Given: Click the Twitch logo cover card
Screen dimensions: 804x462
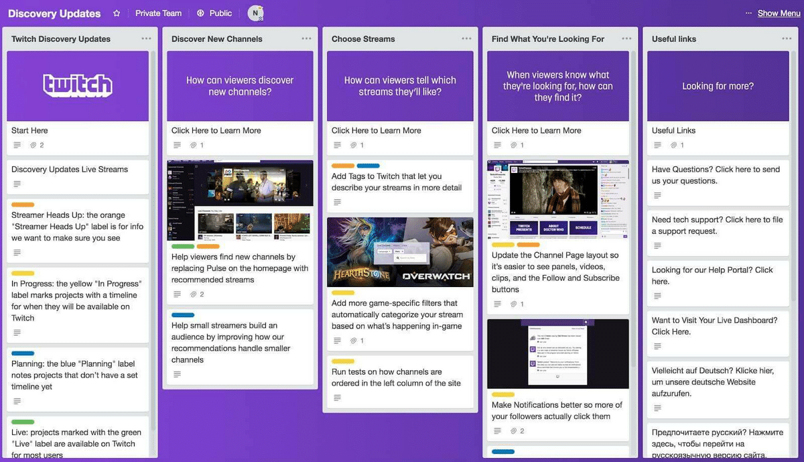Looking at the screenshot, I should coord(78,86).
